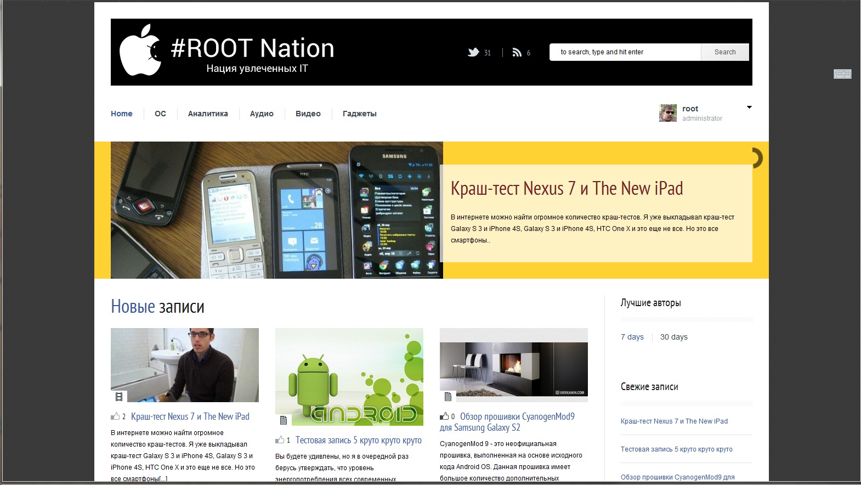Open the Обзор прошивки CyanogenMod9 post title

(x=507, y=422)
